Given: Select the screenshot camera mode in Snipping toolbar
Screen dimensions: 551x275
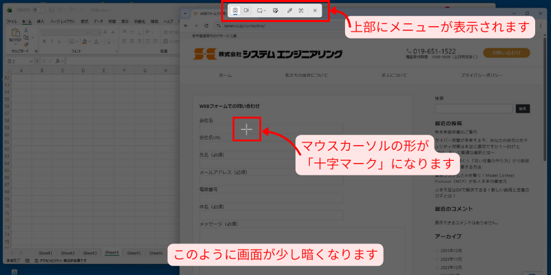Looking at the screenshot, I should click(x=235, y=10).
